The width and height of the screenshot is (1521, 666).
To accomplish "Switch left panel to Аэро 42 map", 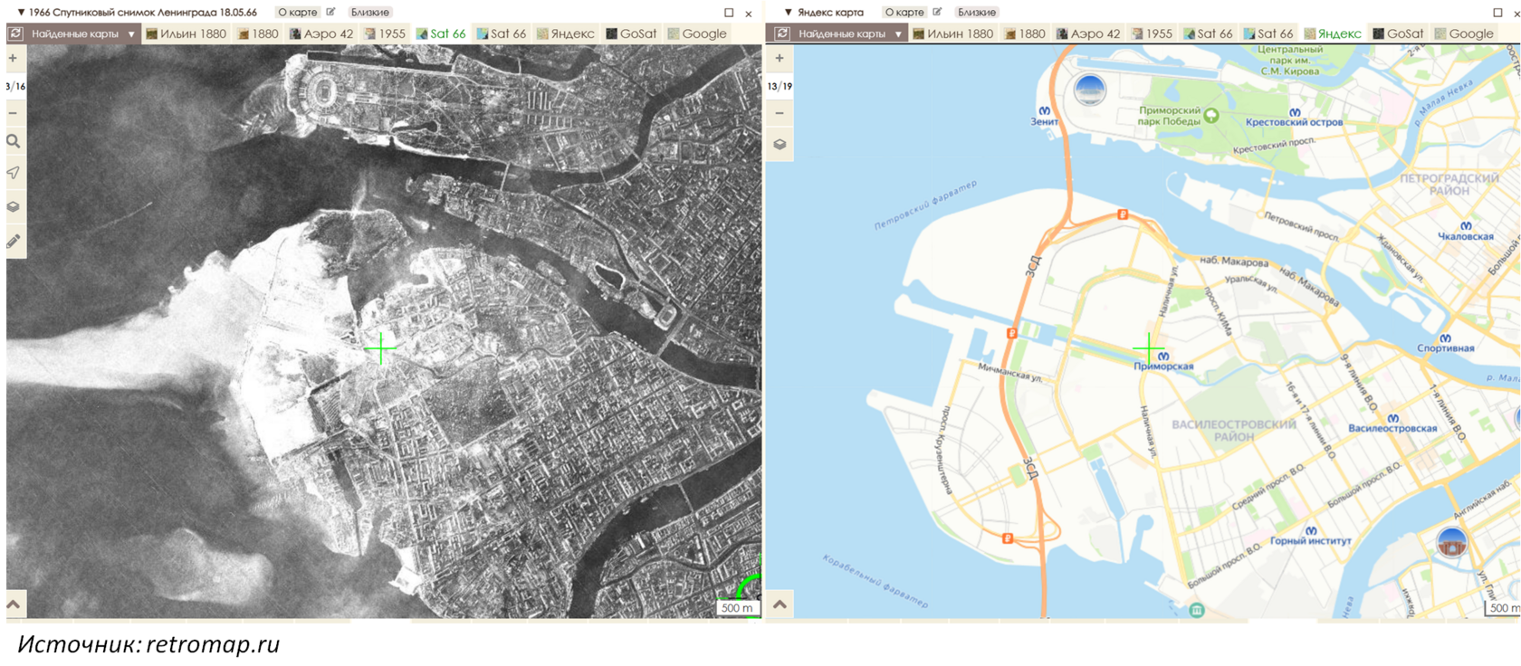I will 321,33.
